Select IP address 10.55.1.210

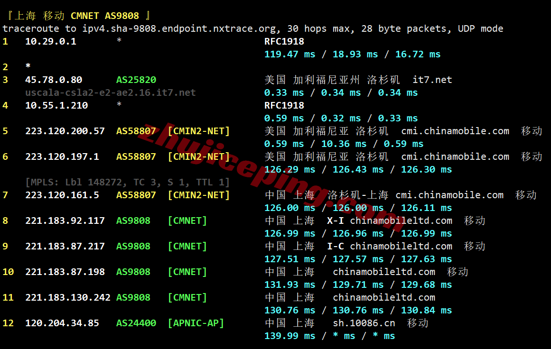56,105
